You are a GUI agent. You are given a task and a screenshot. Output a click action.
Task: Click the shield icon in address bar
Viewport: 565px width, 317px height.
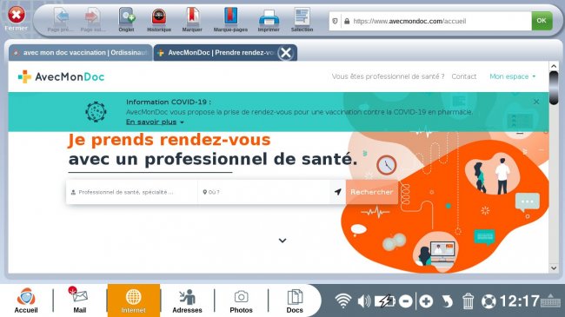(335, 21)
